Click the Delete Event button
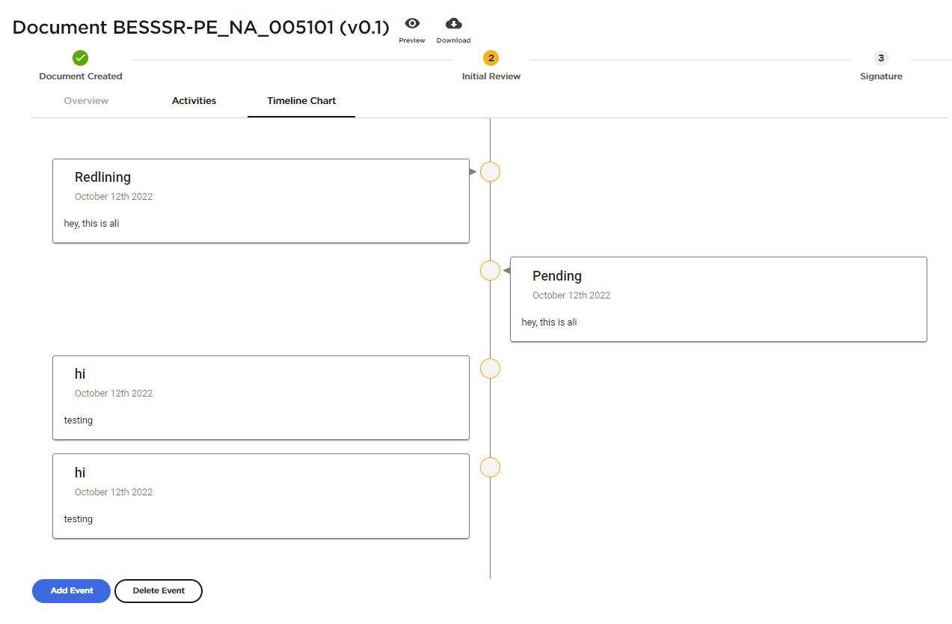952x624 pixels. [x=158, y=590]
